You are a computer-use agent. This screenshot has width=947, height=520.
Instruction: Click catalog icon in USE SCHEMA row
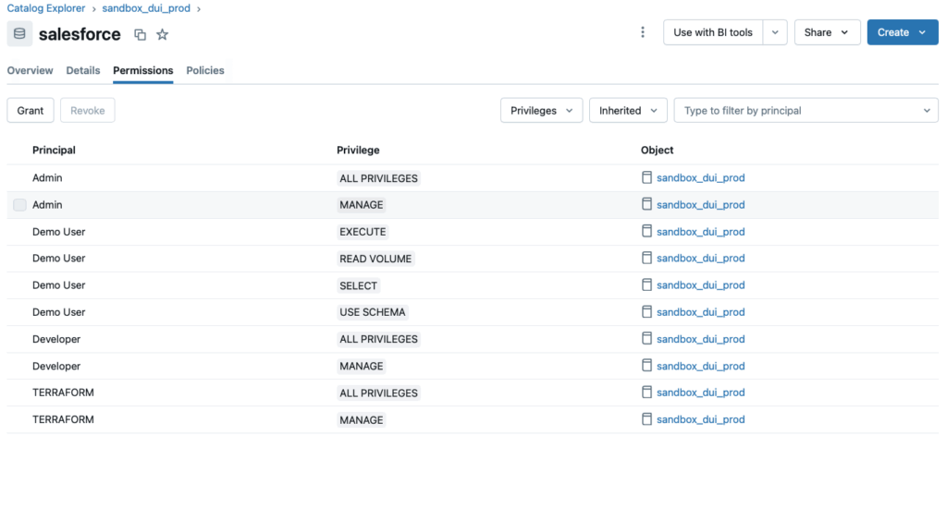pyautogui.click(x=646, y=312)
